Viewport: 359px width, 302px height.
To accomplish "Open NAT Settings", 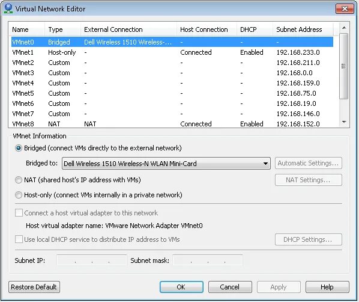I will coord(309,180).
